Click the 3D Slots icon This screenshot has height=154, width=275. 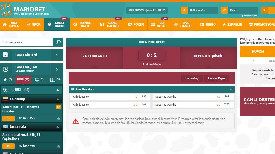click(x=153, y=25)
